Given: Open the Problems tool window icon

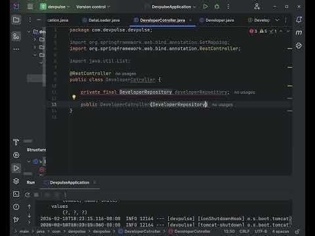Looking at the screenshot, I should [x=16, y=206].
